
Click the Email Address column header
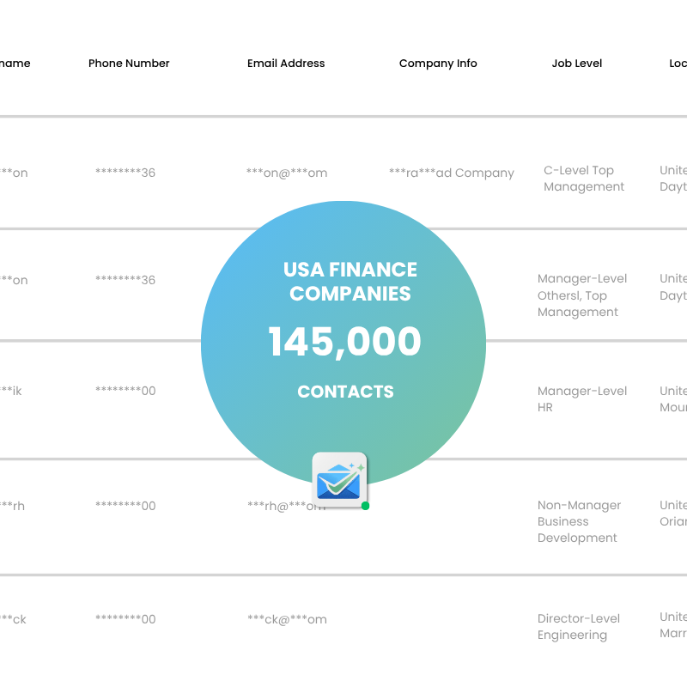[x=286, y=64]
